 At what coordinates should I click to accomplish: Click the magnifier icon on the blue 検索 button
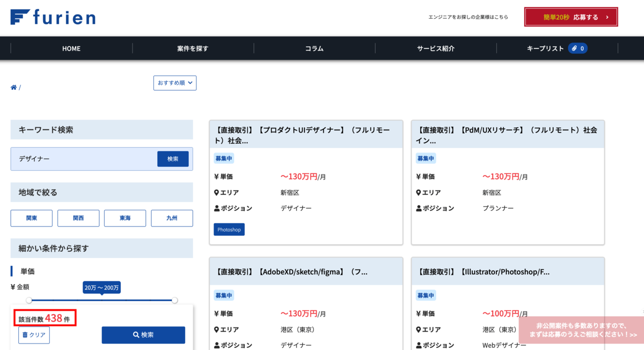[x=136, y=335]
